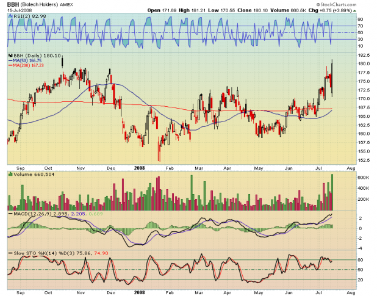Click the 182.5 price axis label
Screen dimensions: 377x296
pos(364,56)
